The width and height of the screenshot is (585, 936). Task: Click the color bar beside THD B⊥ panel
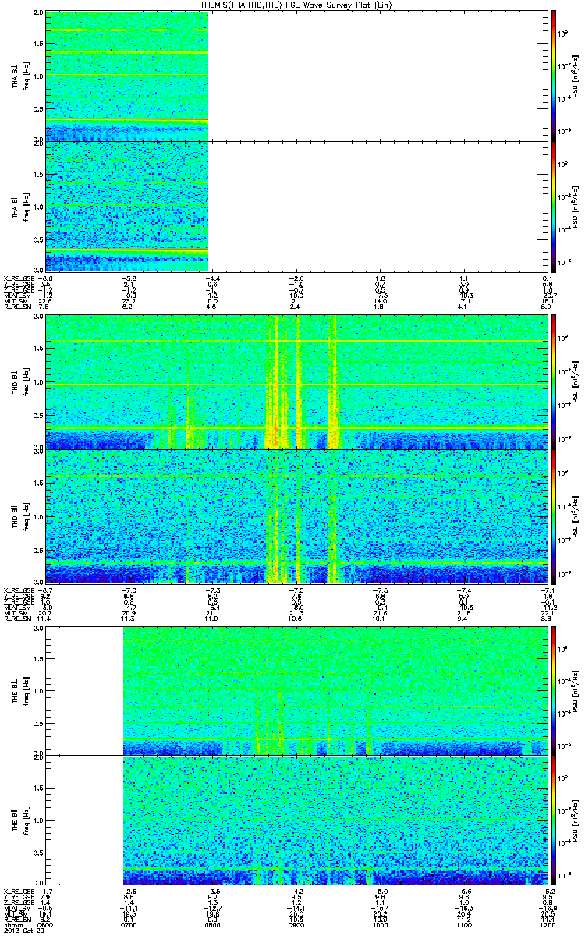[x=554, y=381]
